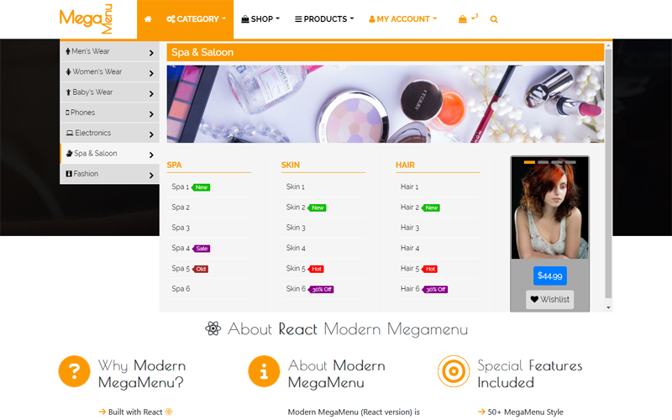This screenshot has width=672, height=420.
Task: Click the orange target circle icon
Action: coord(454,371)
